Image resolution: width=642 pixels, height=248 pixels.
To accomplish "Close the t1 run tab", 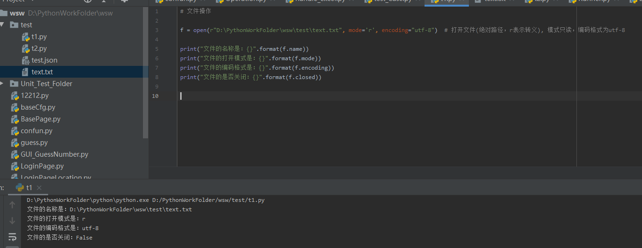I will click(x=40, y=188).
